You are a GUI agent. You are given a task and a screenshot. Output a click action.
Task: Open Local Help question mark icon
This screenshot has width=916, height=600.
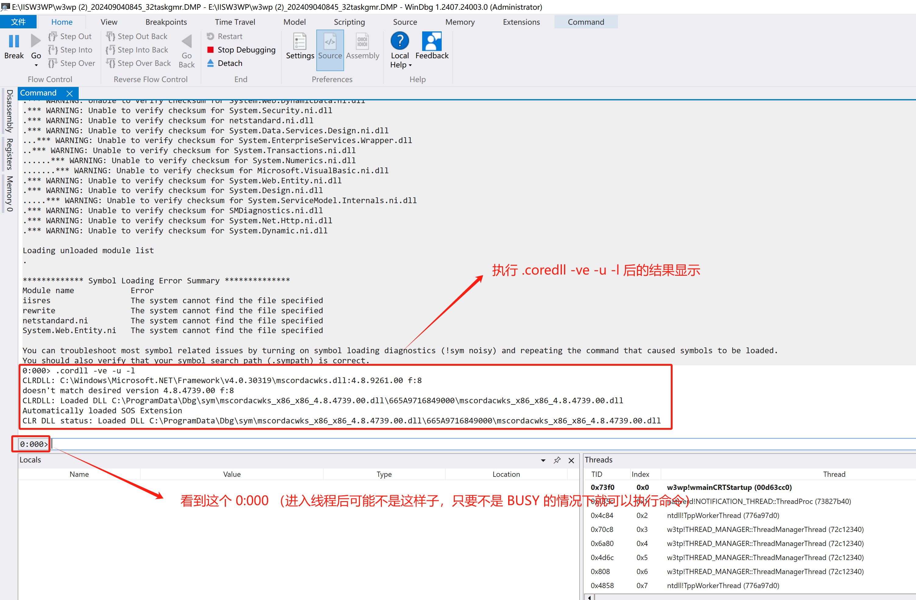(400, 41)
